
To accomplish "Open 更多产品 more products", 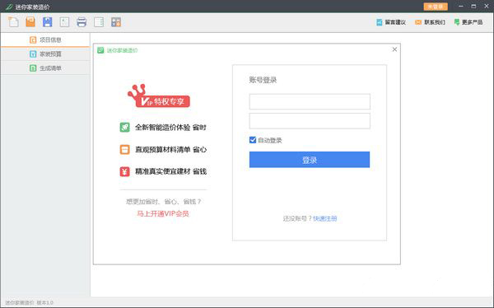I will point(468,22).
